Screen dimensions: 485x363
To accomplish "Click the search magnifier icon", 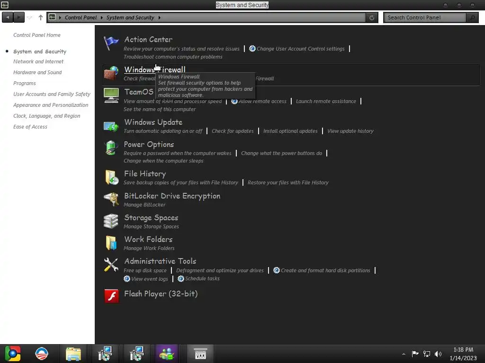I will tap(472, 17).
